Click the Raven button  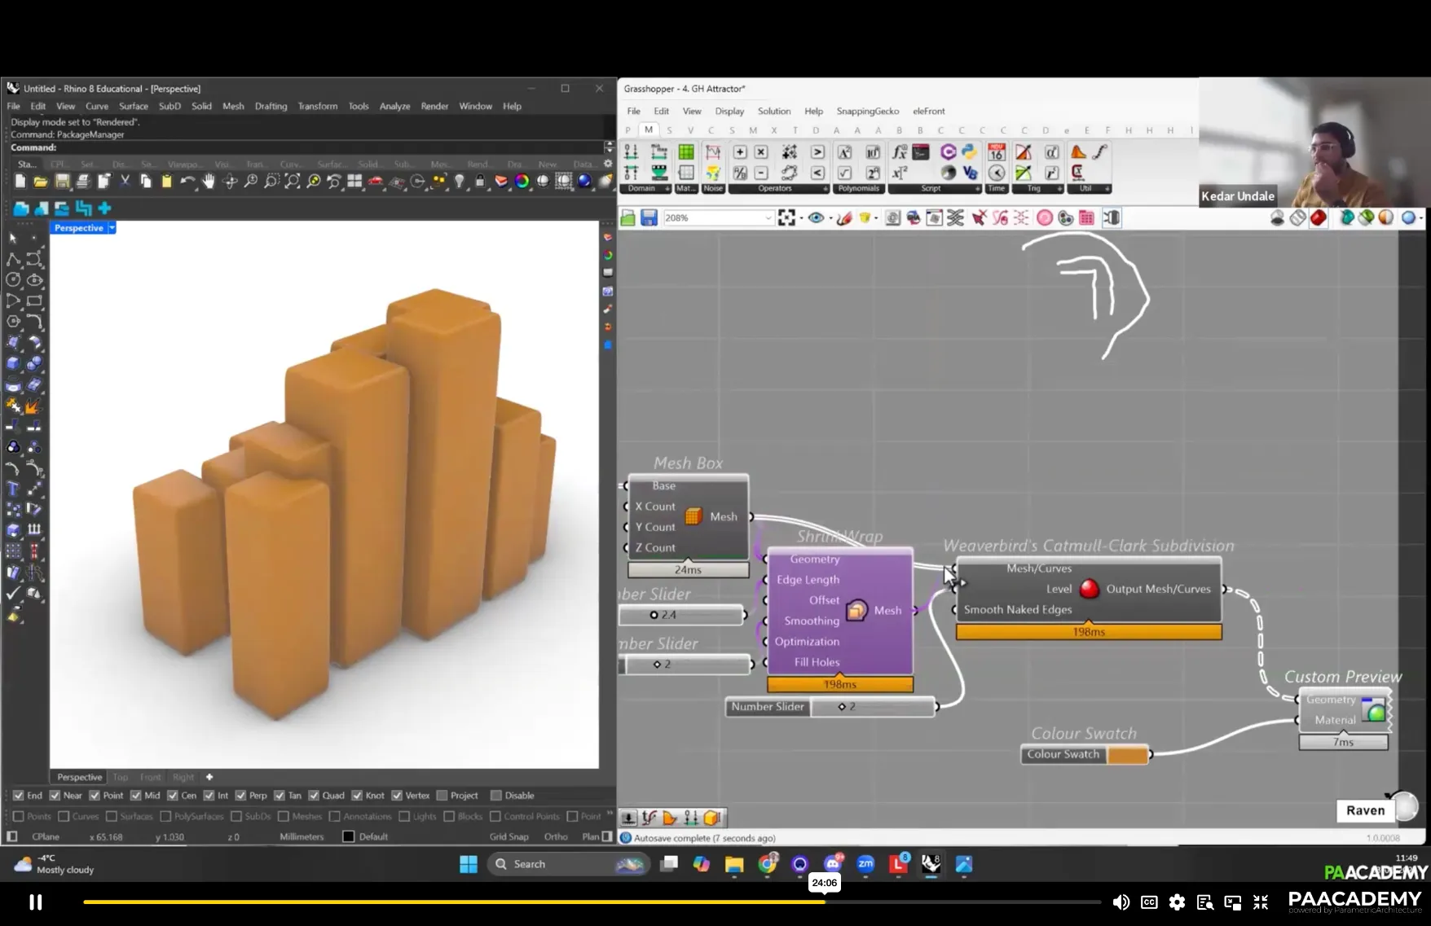pyautogui.click(x=1365, y=810)
